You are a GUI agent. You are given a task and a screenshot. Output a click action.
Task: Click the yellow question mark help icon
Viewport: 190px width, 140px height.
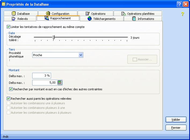click(x=183, y=14)
